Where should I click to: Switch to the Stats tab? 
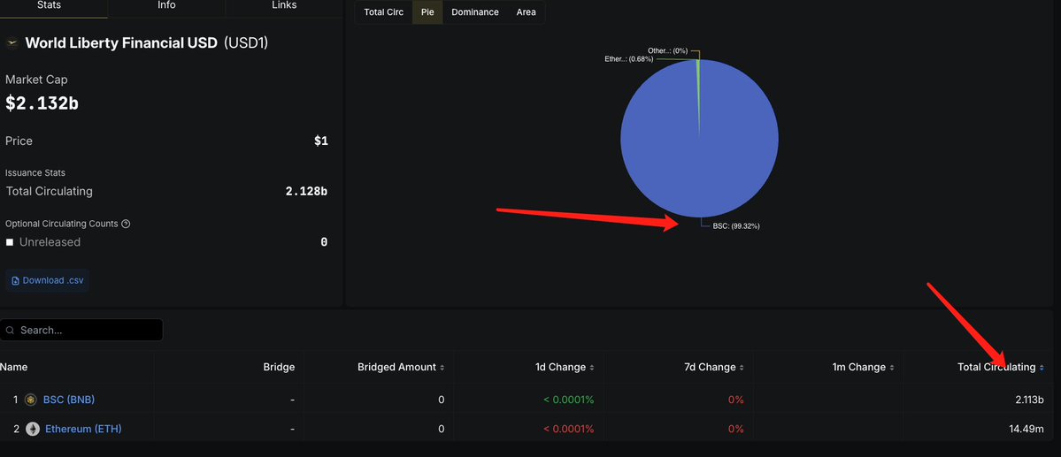(49, 5)
